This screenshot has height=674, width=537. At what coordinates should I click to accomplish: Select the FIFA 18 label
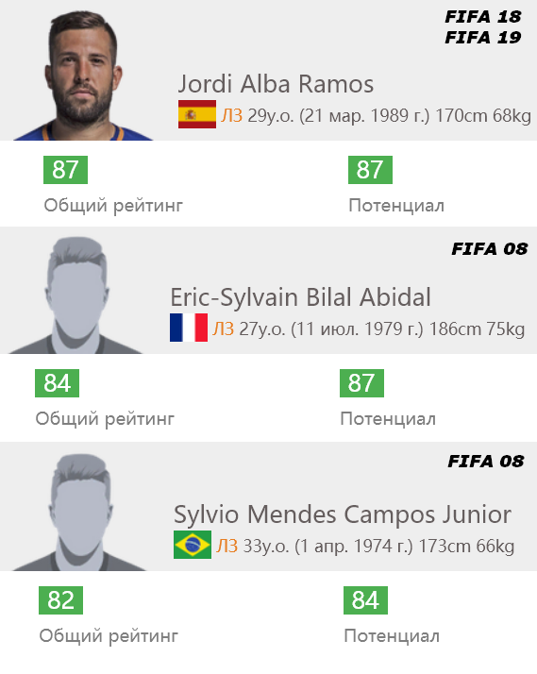click(x=483, y=17)
